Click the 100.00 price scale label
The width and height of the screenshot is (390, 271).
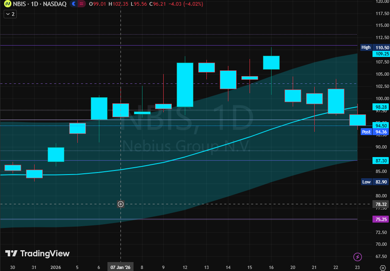[x=382, y=98]
